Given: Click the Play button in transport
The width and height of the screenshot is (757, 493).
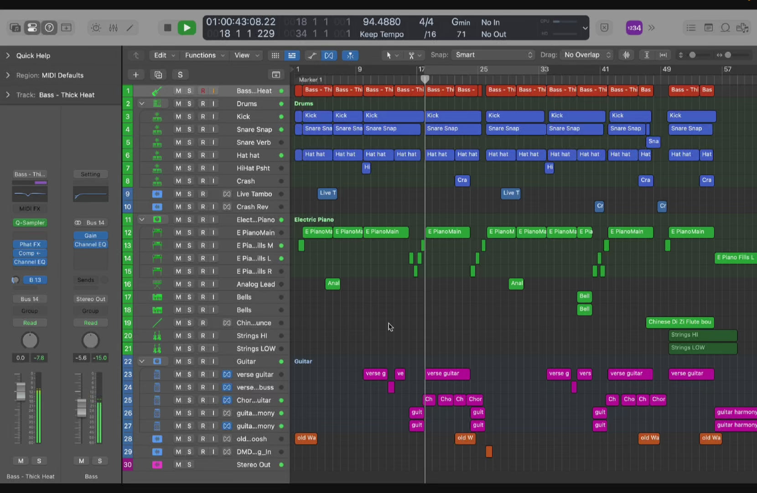Looking at the screenshot, I should tap(187, 28).
